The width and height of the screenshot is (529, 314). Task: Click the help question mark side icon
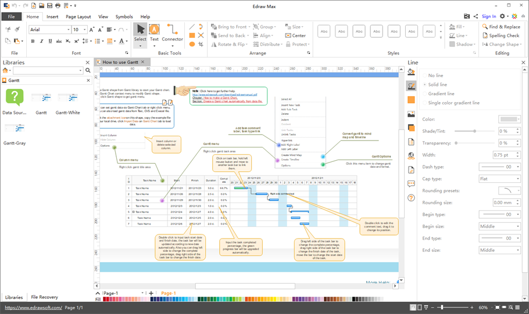click(411, 198)
